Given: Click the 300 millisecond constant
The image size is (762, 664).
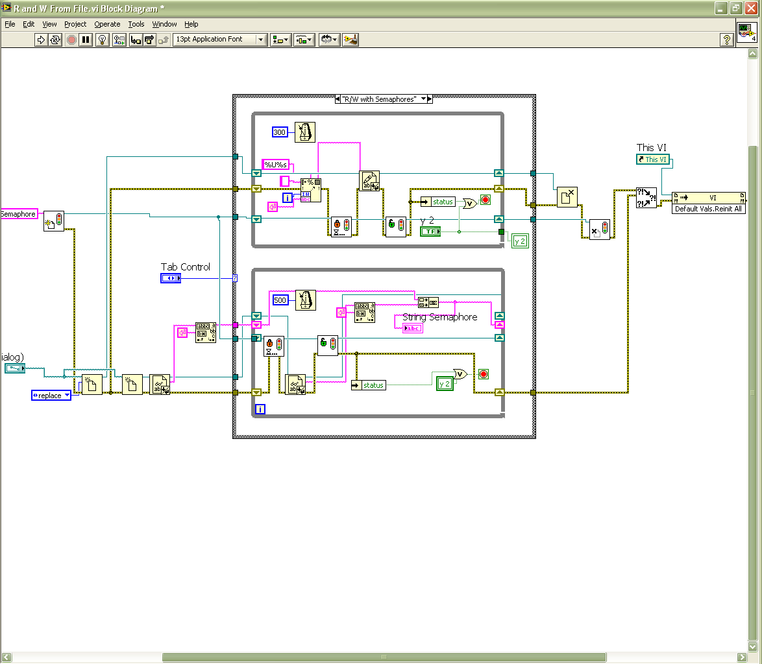Looking at the screenshot, I should coord(280,132).
